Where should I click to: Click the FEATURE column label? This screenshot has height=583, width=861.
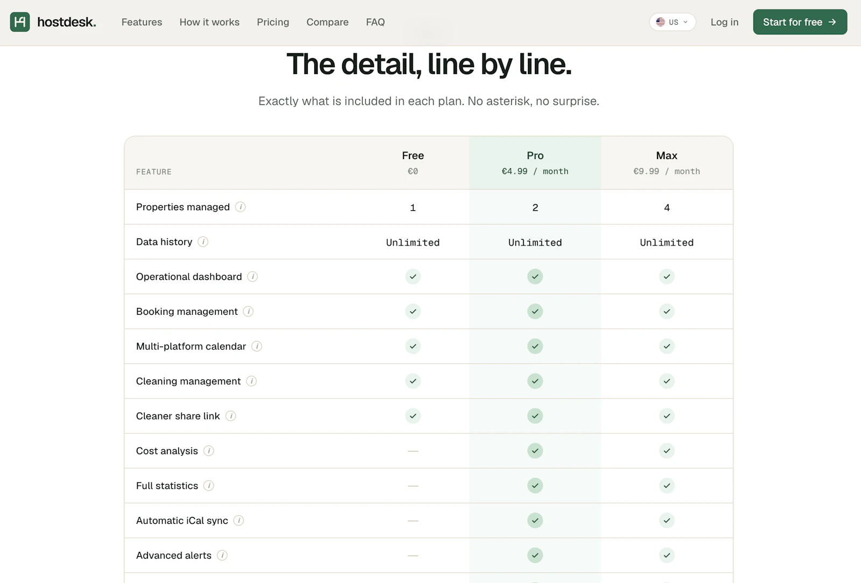pos(154,172)
